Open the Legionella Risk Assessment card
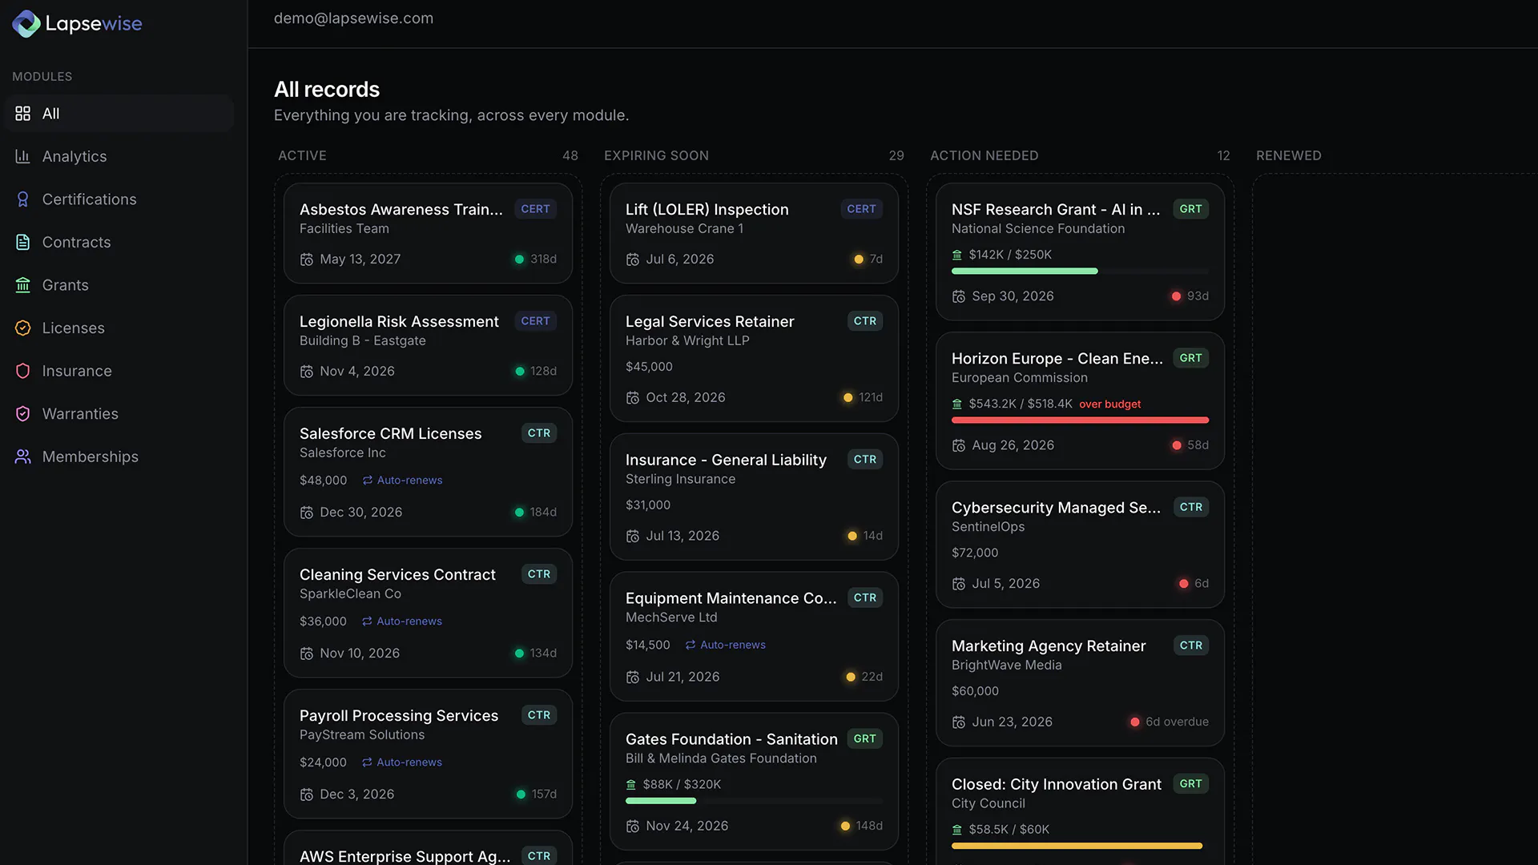Screen dimensions: 1538x865 [x=428, y=345]
